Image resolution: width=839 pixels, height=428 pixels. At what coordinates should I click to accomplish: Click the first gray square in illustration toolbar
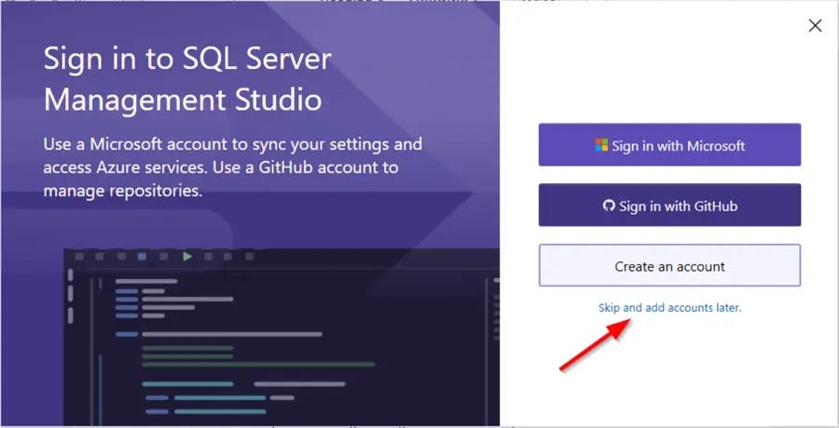coord(80,256)
